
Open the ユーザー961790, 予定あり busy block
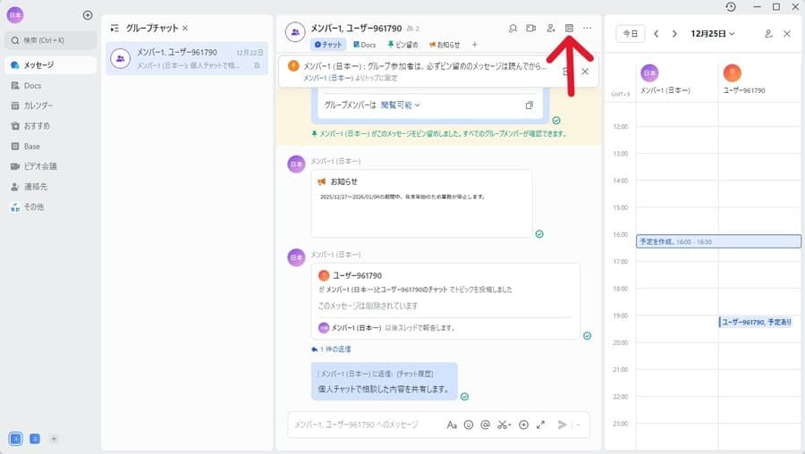click(x=756, y=322)
